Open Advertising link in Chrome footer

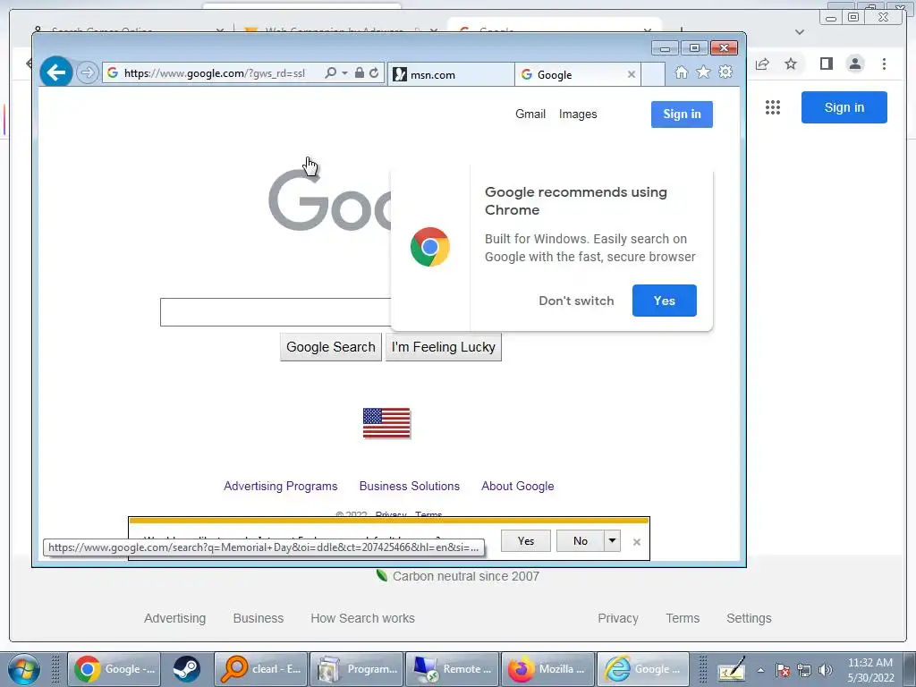174,618
